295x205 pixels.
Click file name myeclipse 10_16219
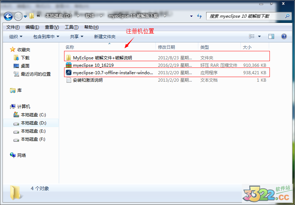pos(93,65)
